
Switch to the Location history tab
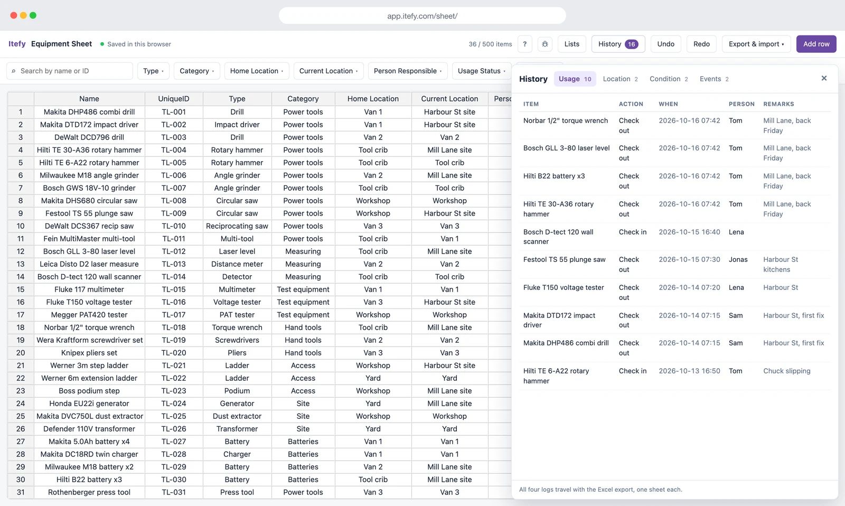(621, 79)
